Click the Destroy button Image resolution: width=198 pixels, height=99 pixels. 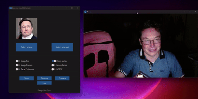(44, 78)
